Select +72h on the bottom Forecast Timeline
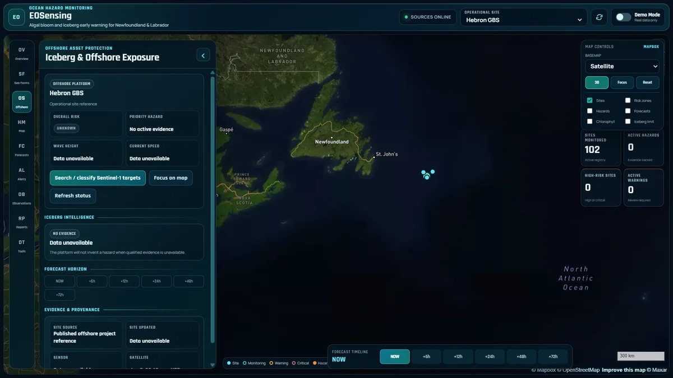The height and width of the screenshot is (378, 673). click(x=552, y=357)
